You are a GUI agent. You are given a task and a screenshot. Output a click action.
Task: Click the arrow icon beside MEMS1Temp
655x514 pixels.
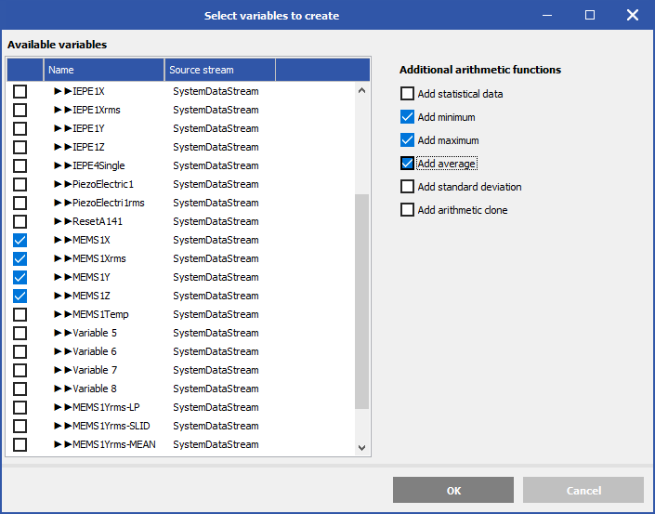tap(63, 314)
